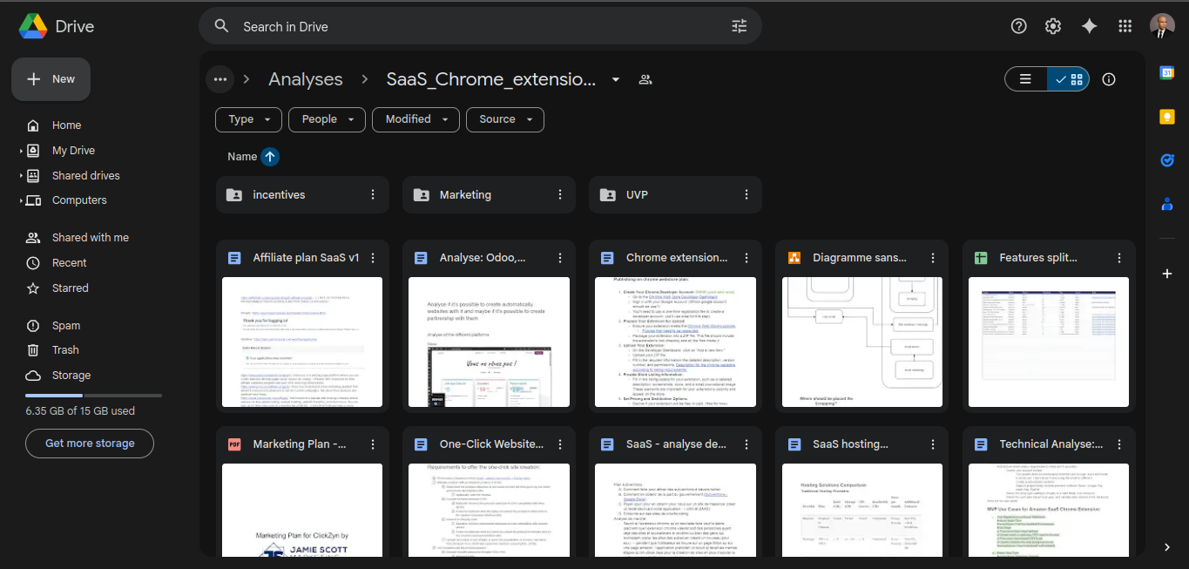The image size is (1189, 569).
Task: Open the Contacts side panel icon
Action: coord(1167,204)
